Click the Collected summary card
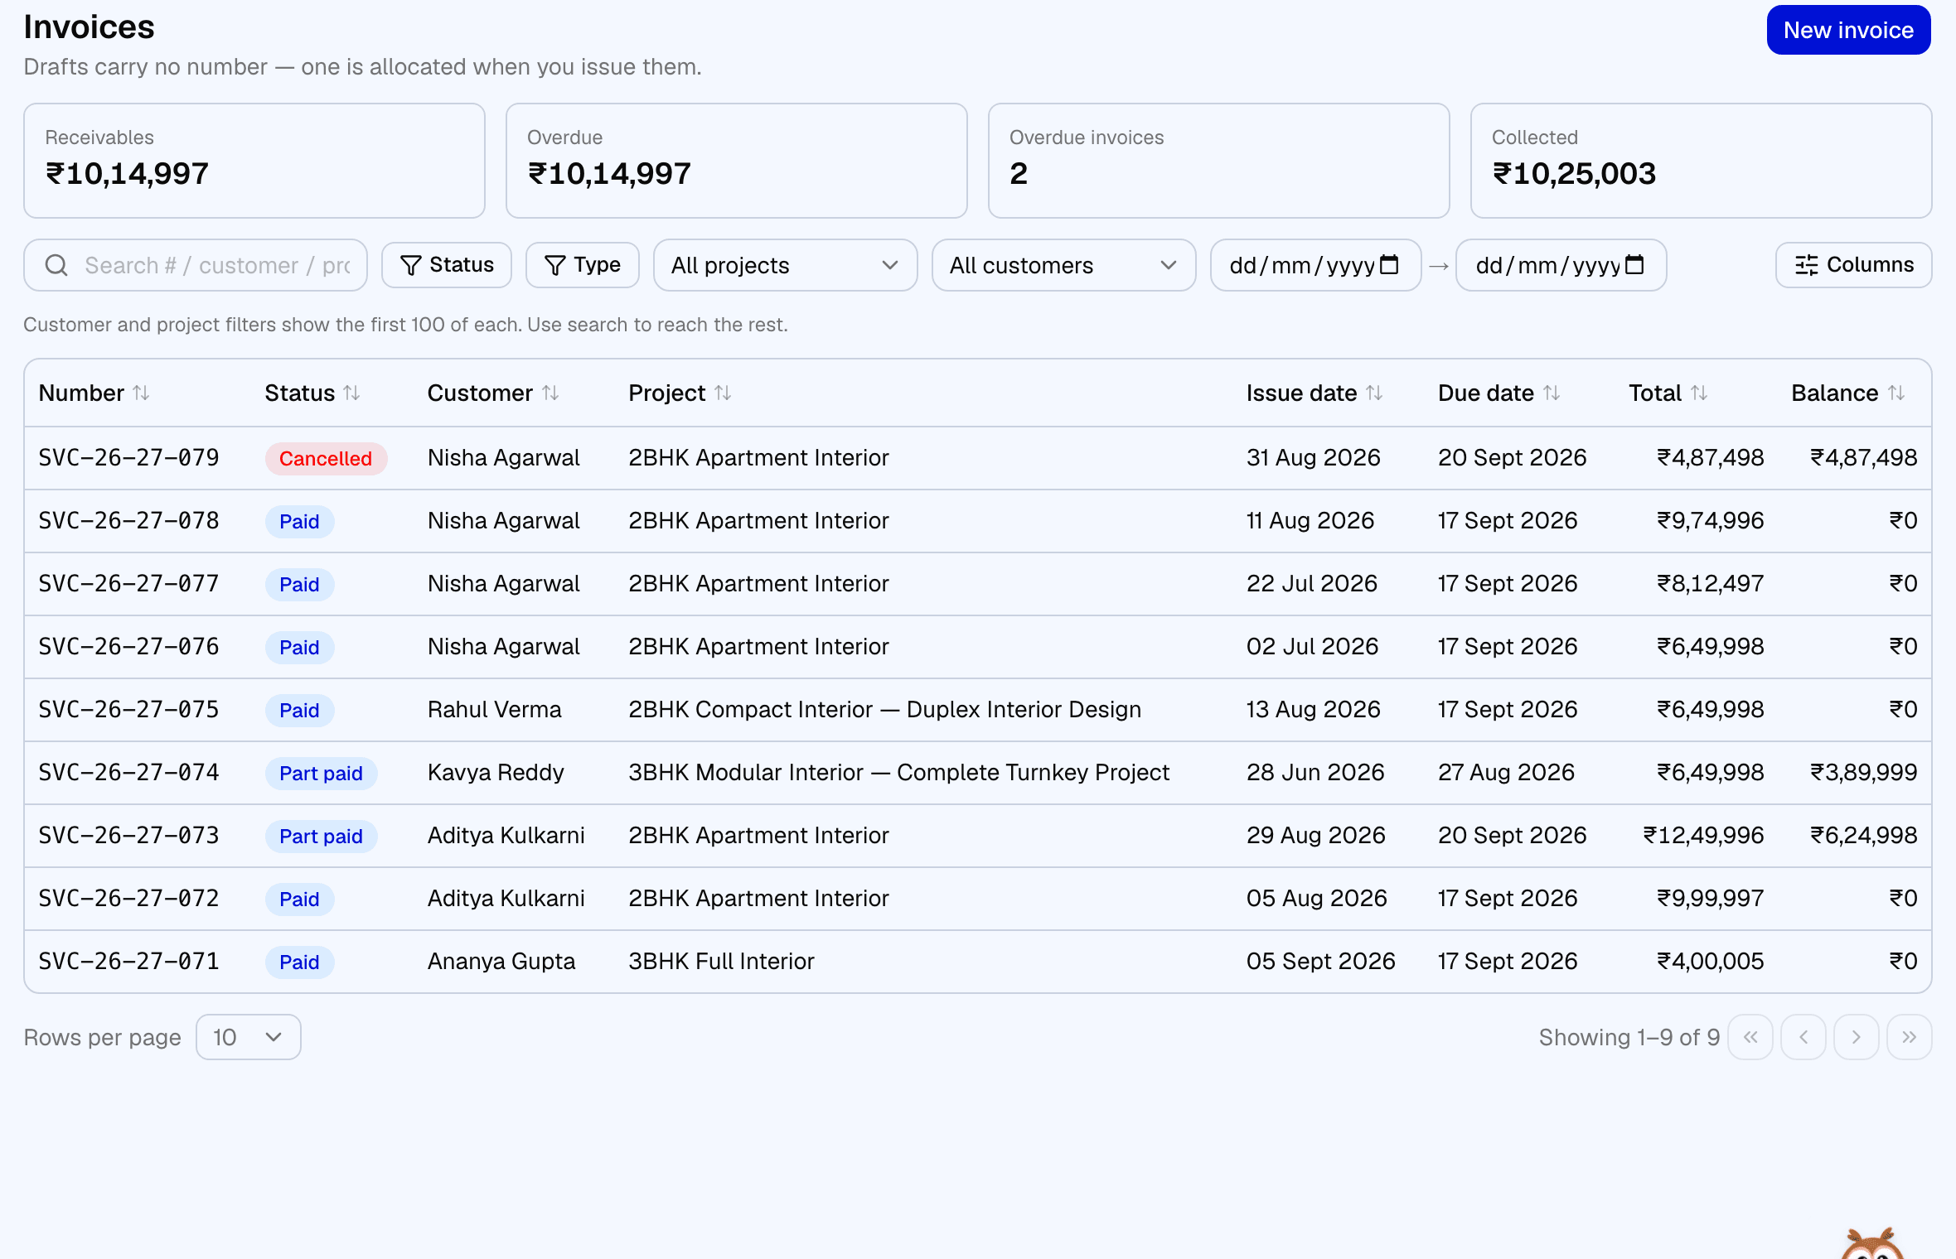Viewport: 1956px width, 1259px height. pyautogui.click(x=1702, y=161)
